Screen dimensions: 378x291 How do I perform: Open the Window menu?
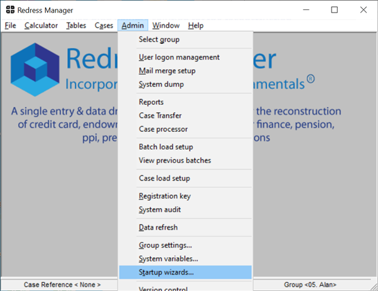pyautogui.click(x=166, y=26)
